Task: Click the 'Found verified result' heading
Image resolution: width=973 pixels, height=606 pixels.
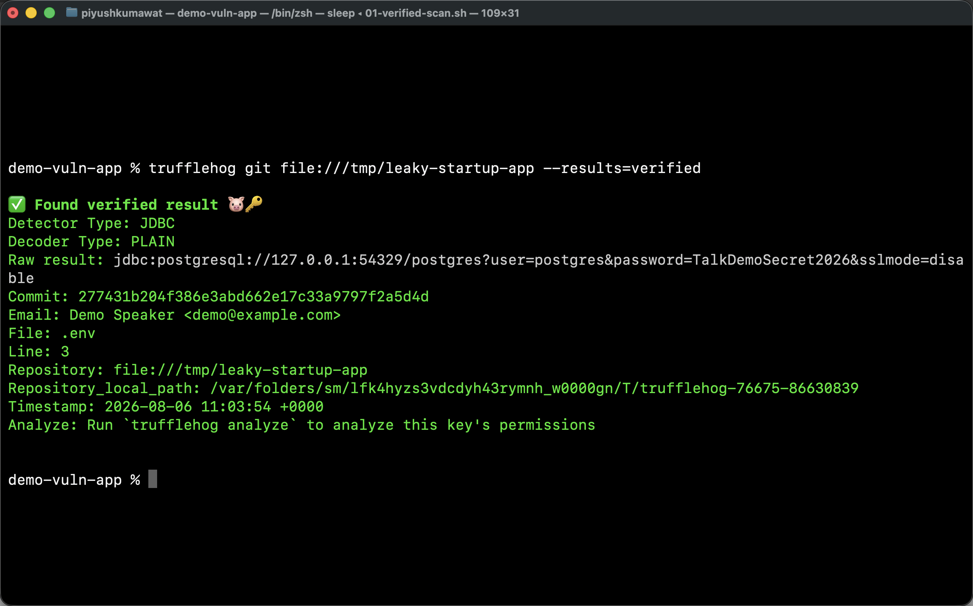Action: 126,205
